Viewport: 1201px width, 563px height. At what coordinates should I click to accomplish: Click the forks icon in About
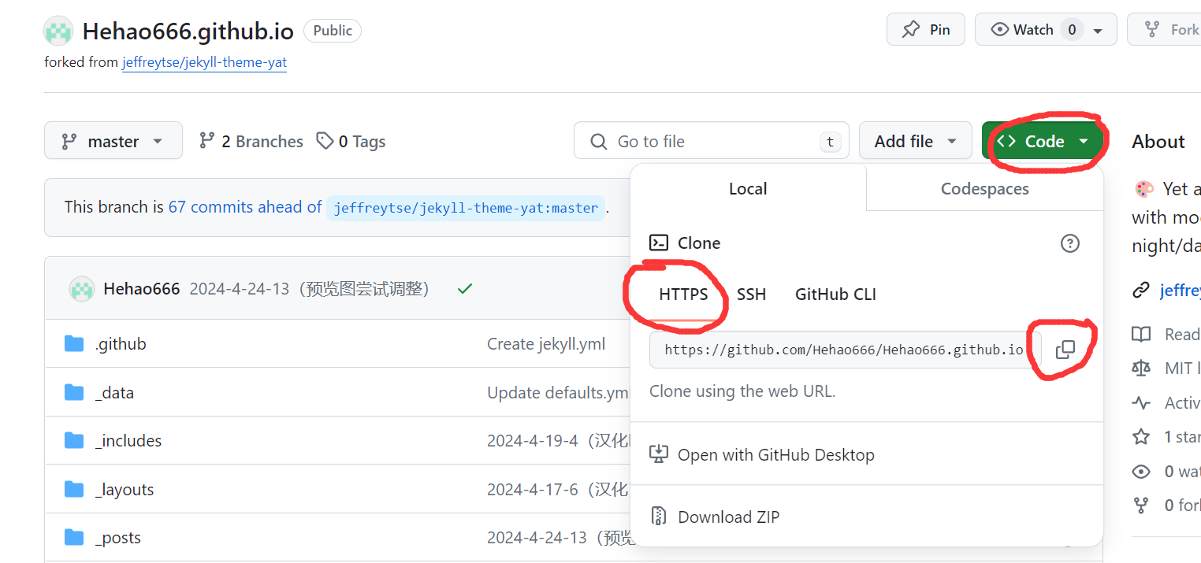click(1141, 506)
